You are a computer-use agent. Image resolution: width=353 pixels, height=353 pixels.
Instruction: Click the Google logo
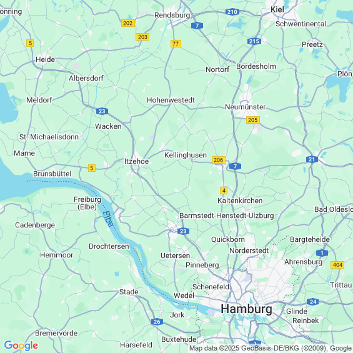[21, 346]
